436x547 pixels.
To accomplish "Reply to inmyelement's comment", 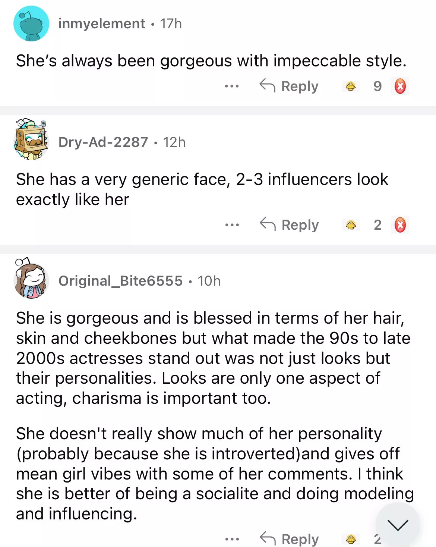I will point(289,87).
